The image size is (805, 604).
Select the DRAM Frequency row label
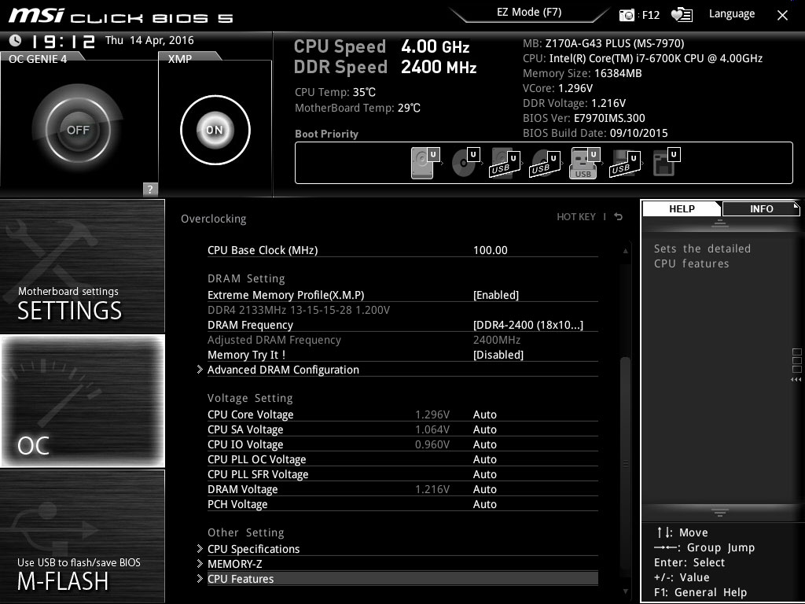pos(250,325)
